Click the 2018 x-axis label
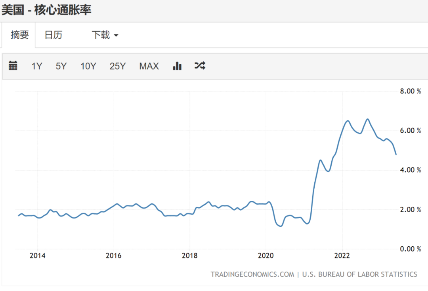 [x=190, y=255]
